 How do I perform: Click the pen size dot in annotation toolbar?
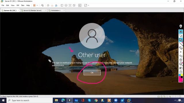pos(181,52)
